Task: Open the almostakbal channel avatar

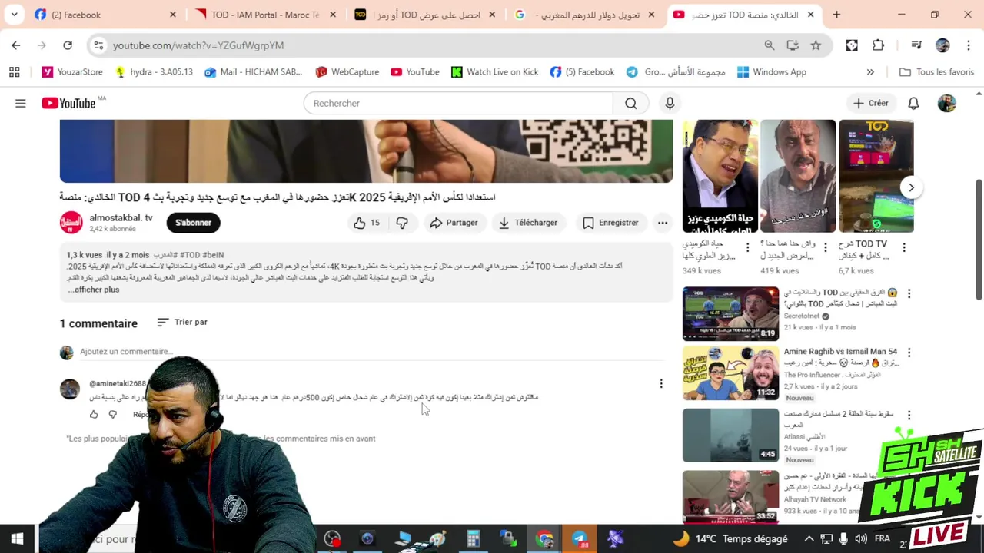Action: pyautogui.click(x=71, y=223)
